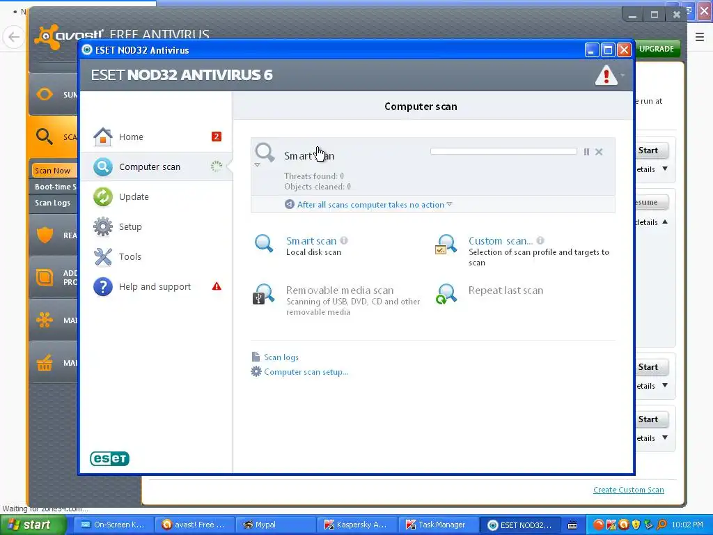Image resolution: width=713 pixels, height=535 pixels.
Task: Cancel the running Smart scan with X
Action: [599, 152]
